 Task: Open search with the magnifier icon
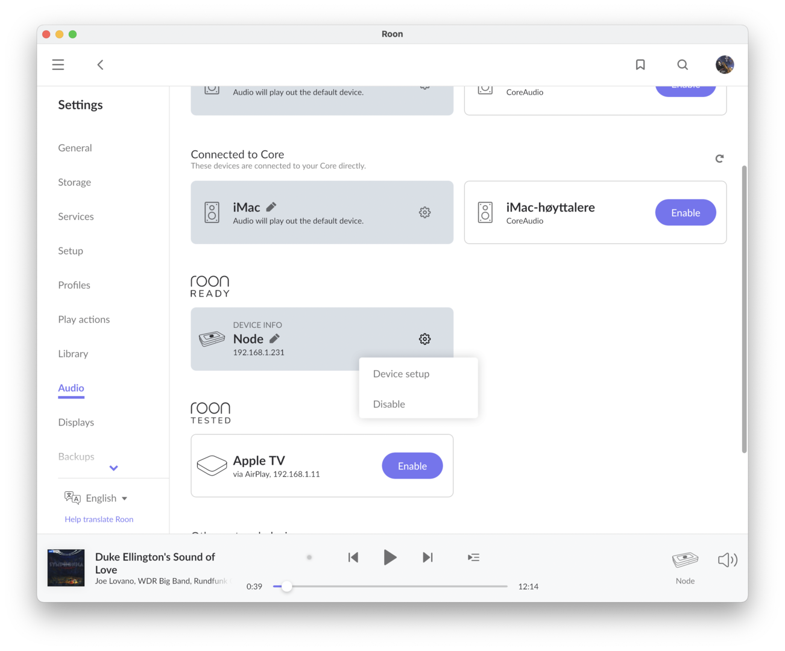[683, 64]
